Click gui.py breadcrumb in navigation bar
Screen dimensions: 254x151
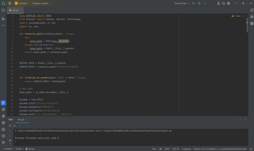coord(30,149)
